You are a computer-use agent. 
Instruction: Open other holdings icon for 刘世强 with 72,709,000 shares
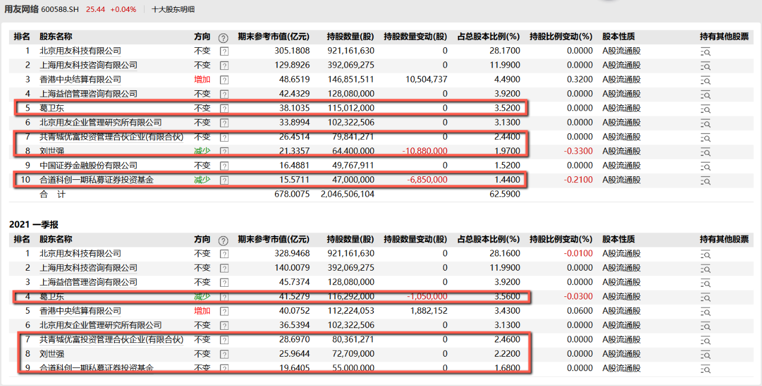click(x=705, y=354)
